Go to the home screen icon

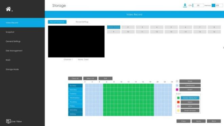point(8,9)
